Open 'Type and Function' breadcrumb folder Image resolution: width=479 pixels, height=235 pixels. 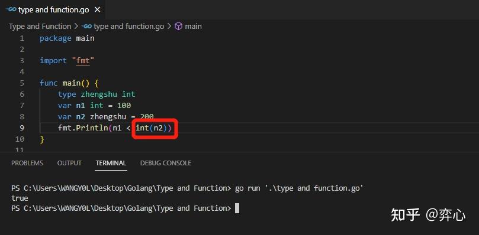pyautogui.click(x=40, y=27)
